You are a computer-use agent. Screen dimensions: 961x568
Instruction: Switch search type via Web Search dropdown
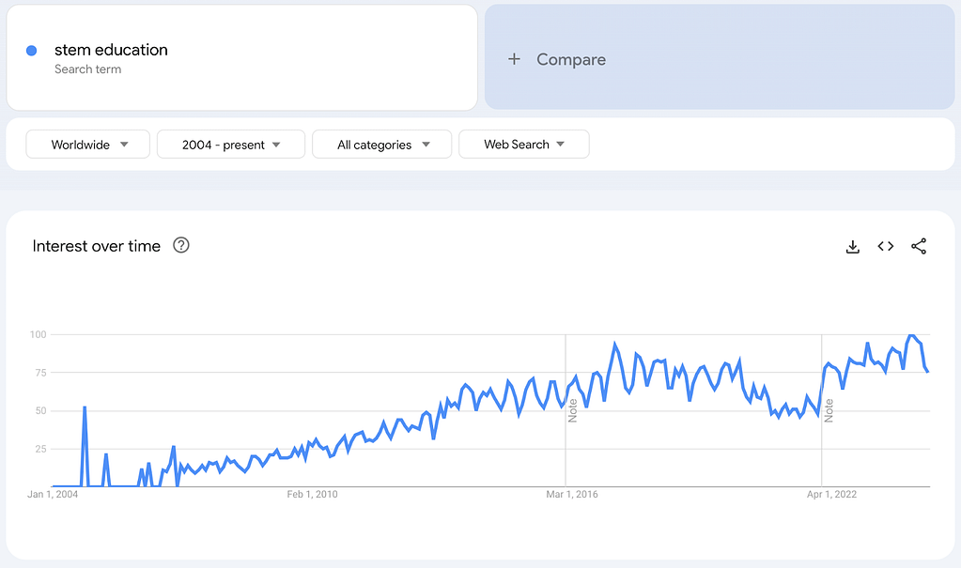point(523,144)
